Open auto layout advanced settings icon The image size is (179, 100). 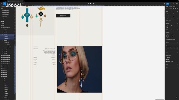coord(178,26)
